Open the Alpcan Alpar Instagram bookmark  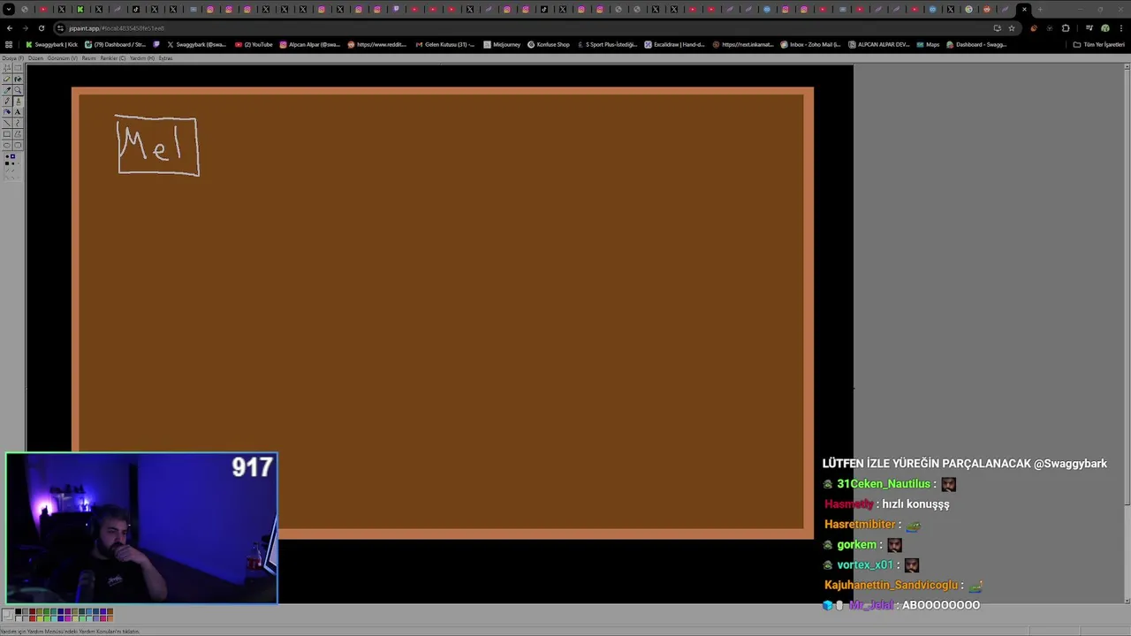[x=310, y=44]
